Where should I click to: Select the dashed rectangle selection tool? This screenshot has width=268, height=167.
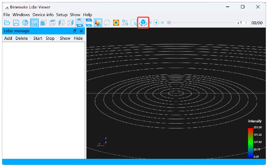pyautogui.click(x=134, y=23)
